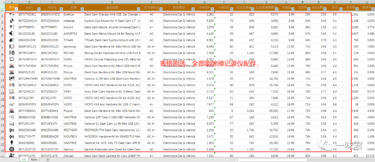Click brand cell AMORTEK

tap(73, 34)
